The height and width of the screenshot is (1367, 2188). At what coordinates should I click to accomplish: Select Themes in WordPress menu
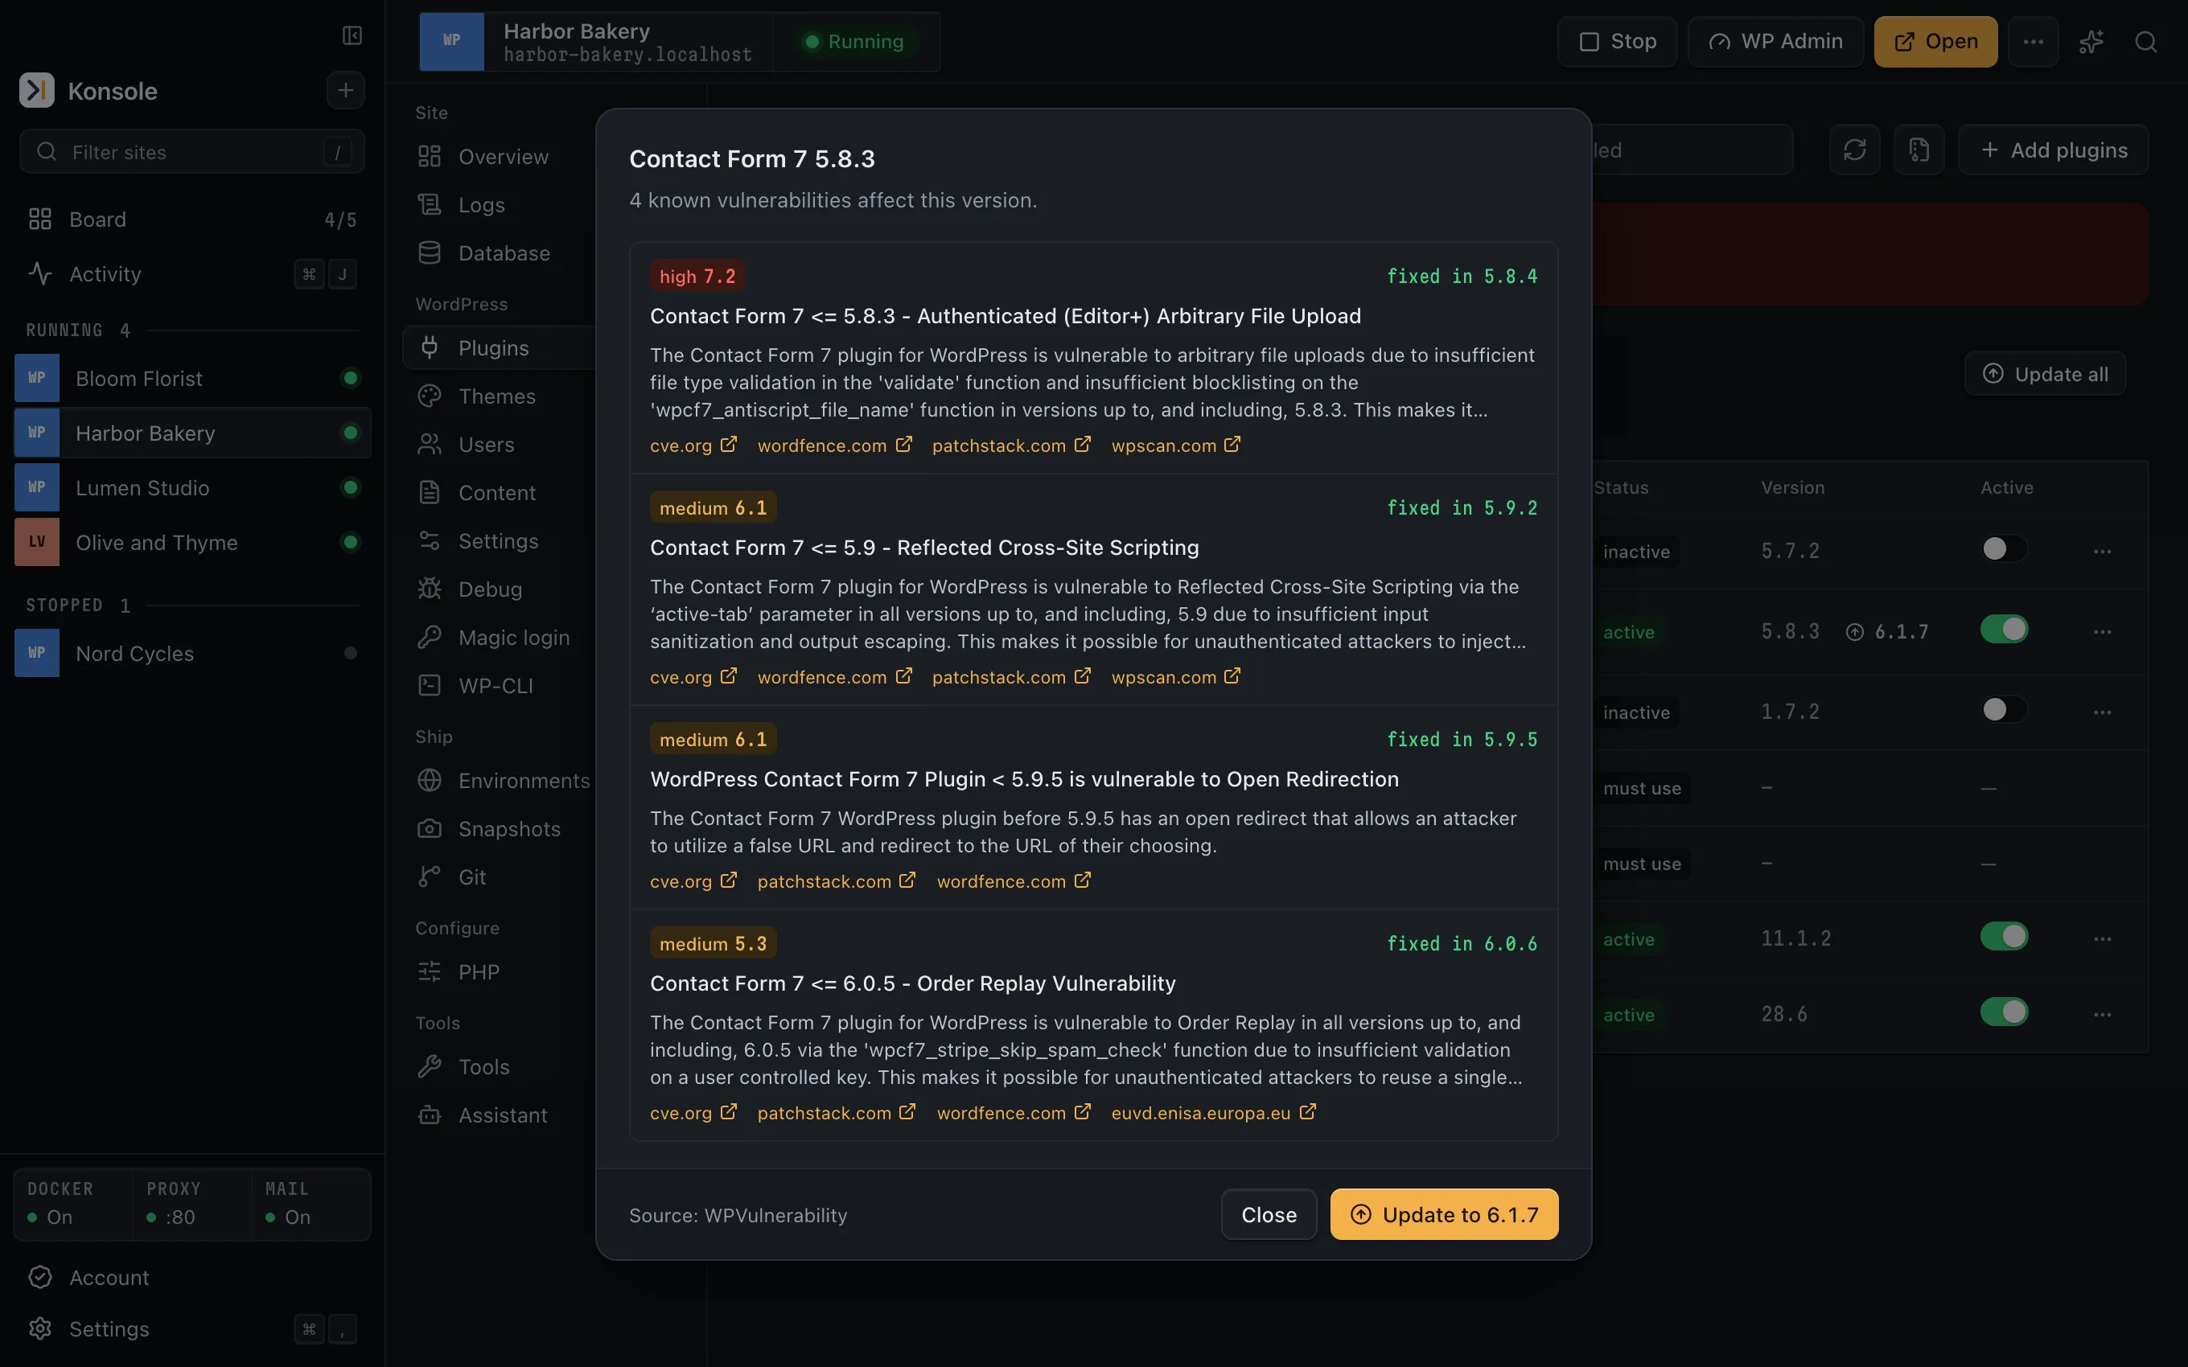500,396
